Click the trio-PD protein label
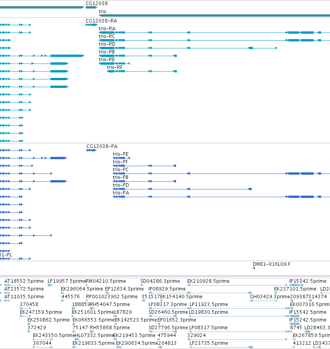 click(121, 185)
